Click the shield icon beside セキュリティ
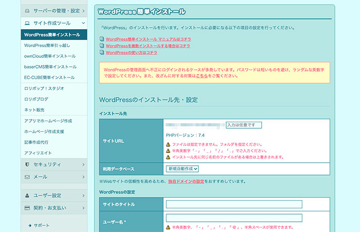 coord(27,164)
